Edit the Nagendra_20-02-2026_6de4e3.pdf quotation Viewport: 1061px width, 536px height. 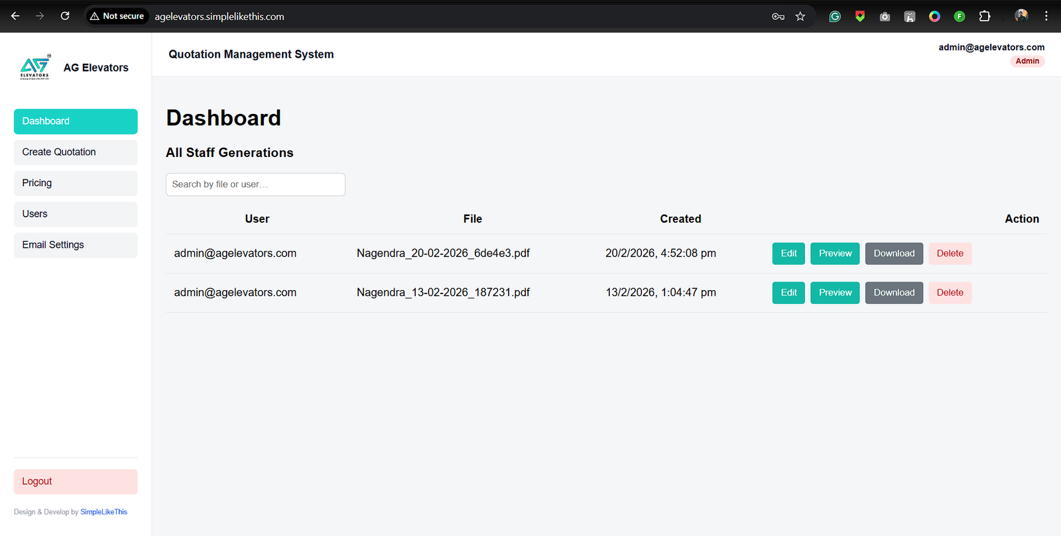point(788,254)
